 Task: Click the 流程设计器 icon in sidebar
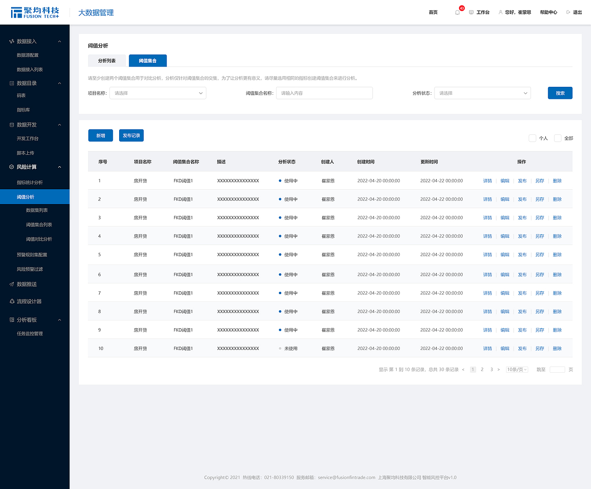[x=12, y=302]
